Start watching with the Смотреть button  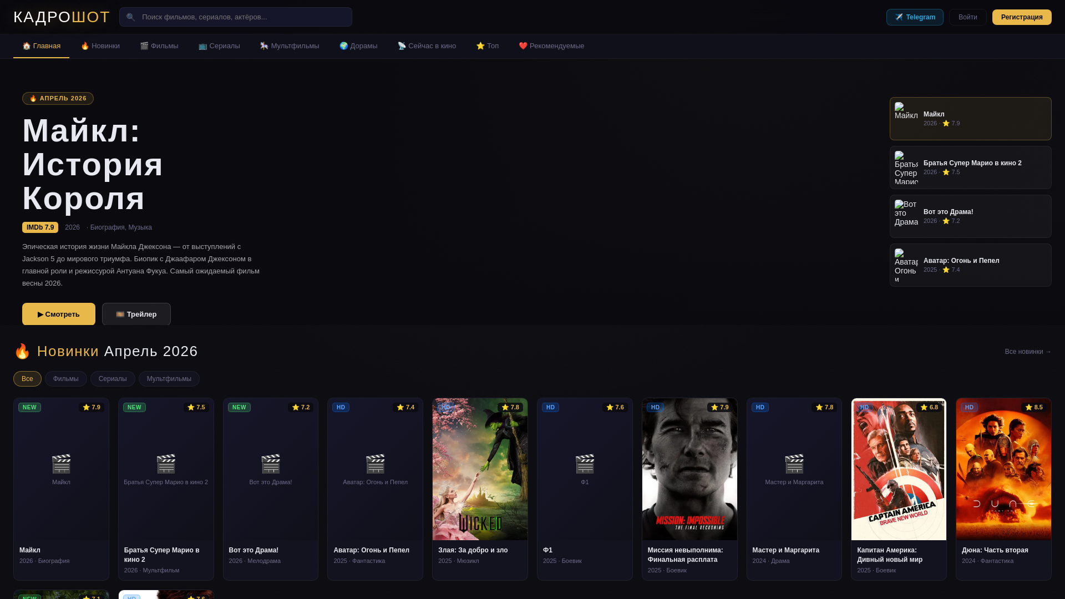point(59,314)
